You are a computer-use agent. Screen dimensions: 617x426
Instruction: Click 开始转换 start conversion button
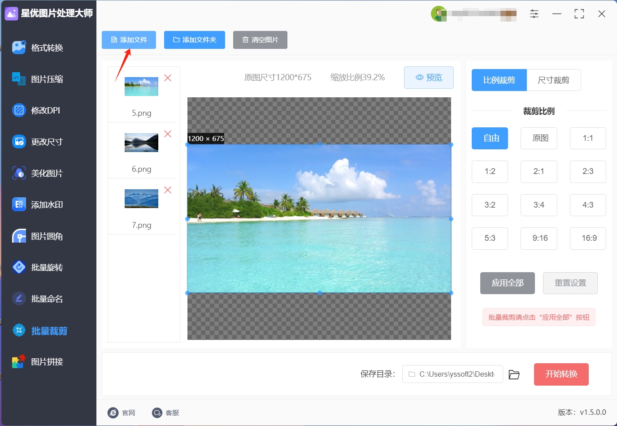click(x=561, y=374)
